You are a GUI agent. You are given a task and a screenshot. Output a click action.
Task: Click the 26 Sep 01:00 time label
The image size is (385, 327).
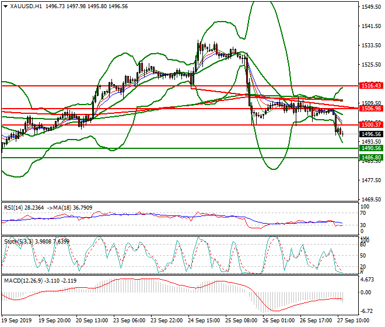279,321
